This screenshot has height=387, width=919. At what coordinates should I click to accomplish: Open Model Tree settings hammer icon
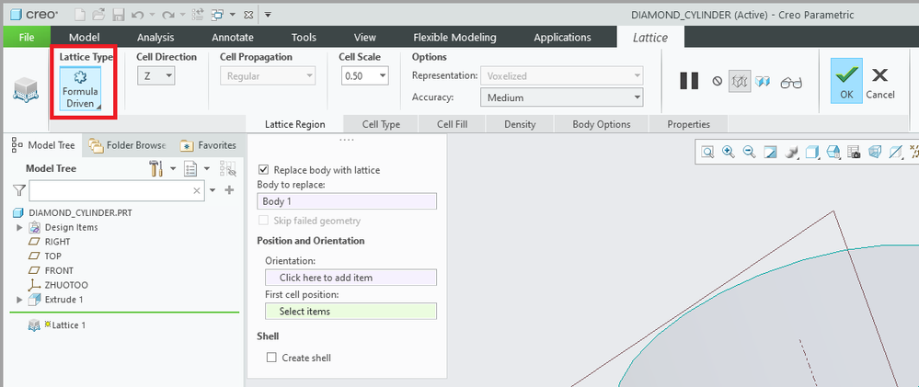pos(156,168)
